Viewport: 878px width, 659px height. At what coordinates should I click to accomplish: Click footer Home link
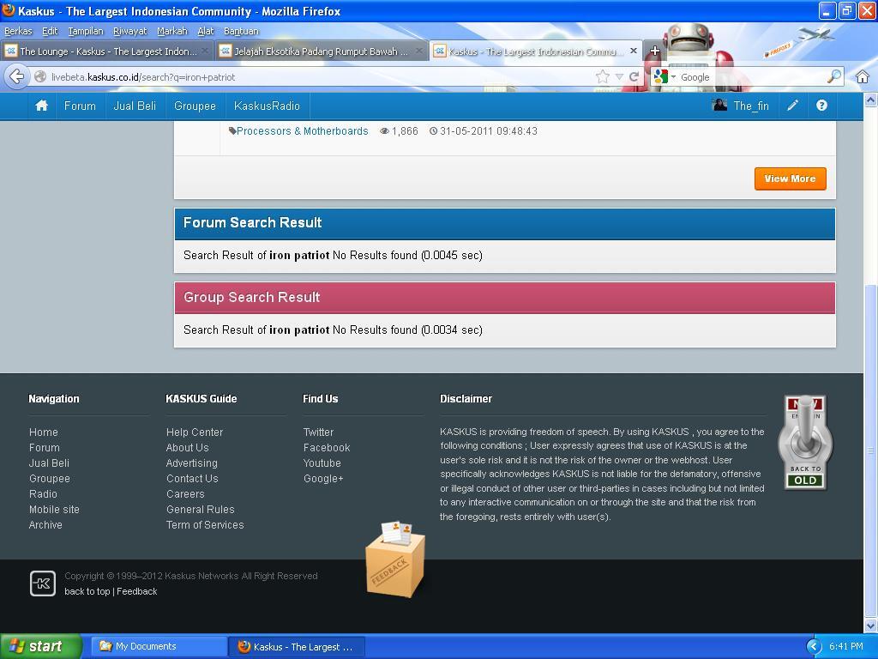point(44,432)
